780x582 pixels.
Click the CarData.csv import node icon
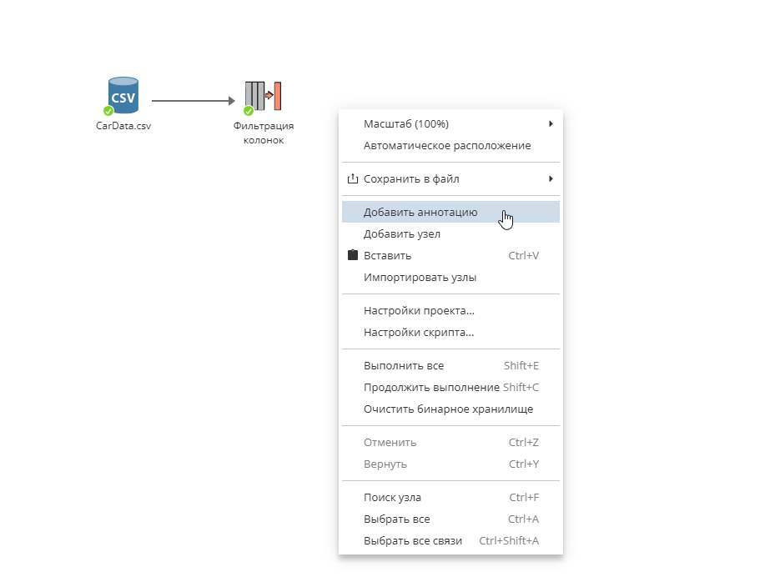(123, 96)
